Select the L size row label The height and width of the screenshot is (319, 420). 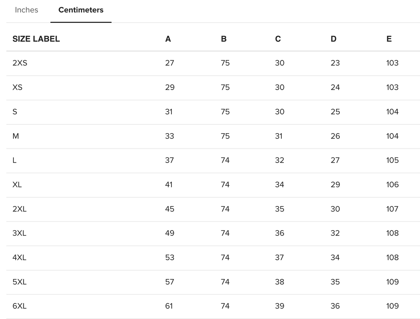click(x=15, y=160)
